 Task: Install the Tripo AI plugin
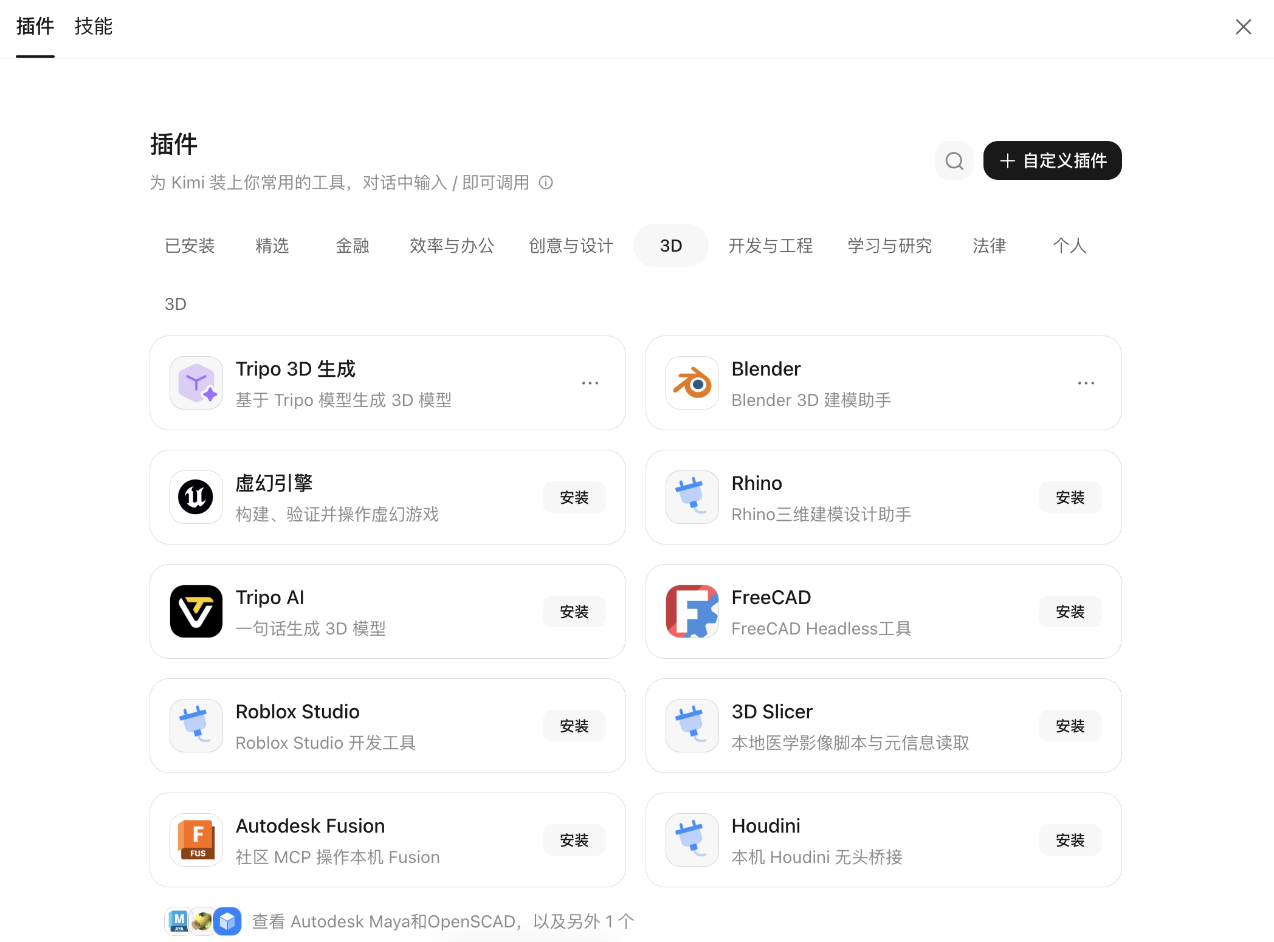[574, 611]
